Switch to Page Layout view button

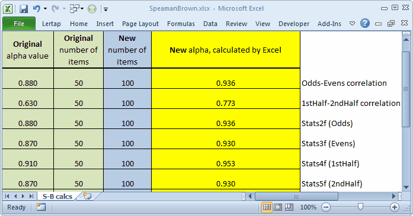pyautogui.click(x=278, y=207)
